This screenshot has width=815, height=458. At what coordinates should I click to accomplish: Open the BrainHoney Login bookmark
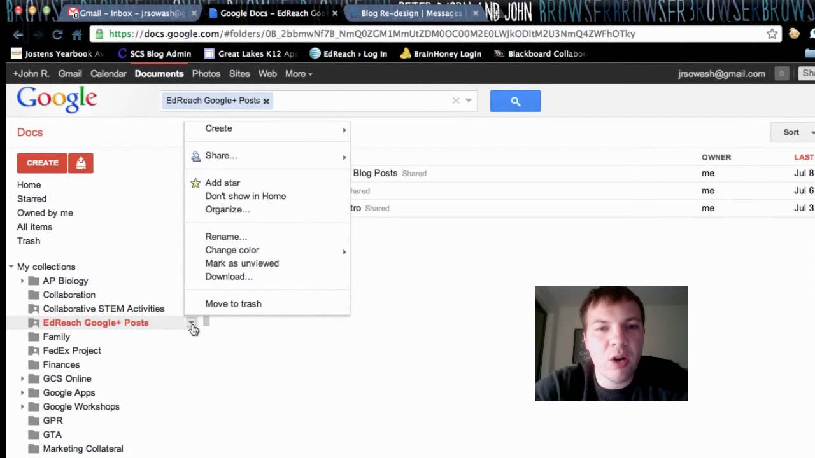click(441, 53)
